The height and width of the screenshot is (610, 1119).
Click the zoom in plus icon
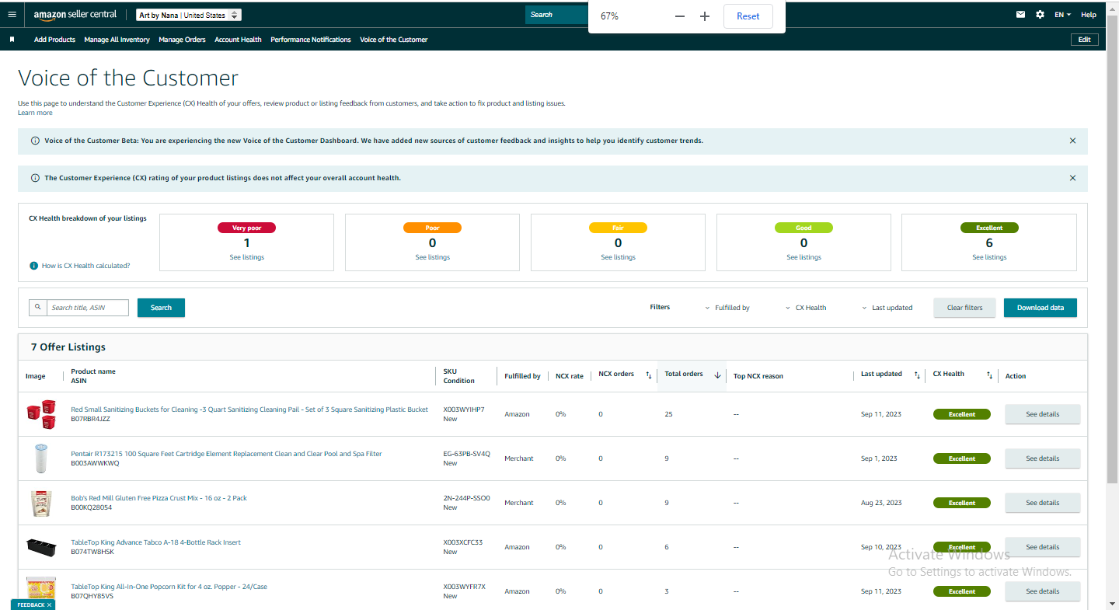click(705, 16)
